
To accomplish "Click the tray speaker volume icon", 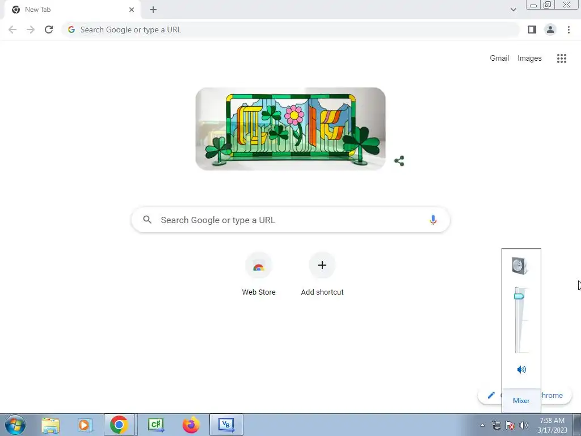I will click(x=524, y=425).
